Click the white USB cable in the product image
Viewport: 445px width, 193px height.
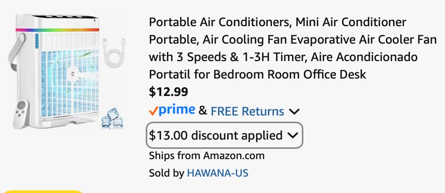tap(114, 53)
